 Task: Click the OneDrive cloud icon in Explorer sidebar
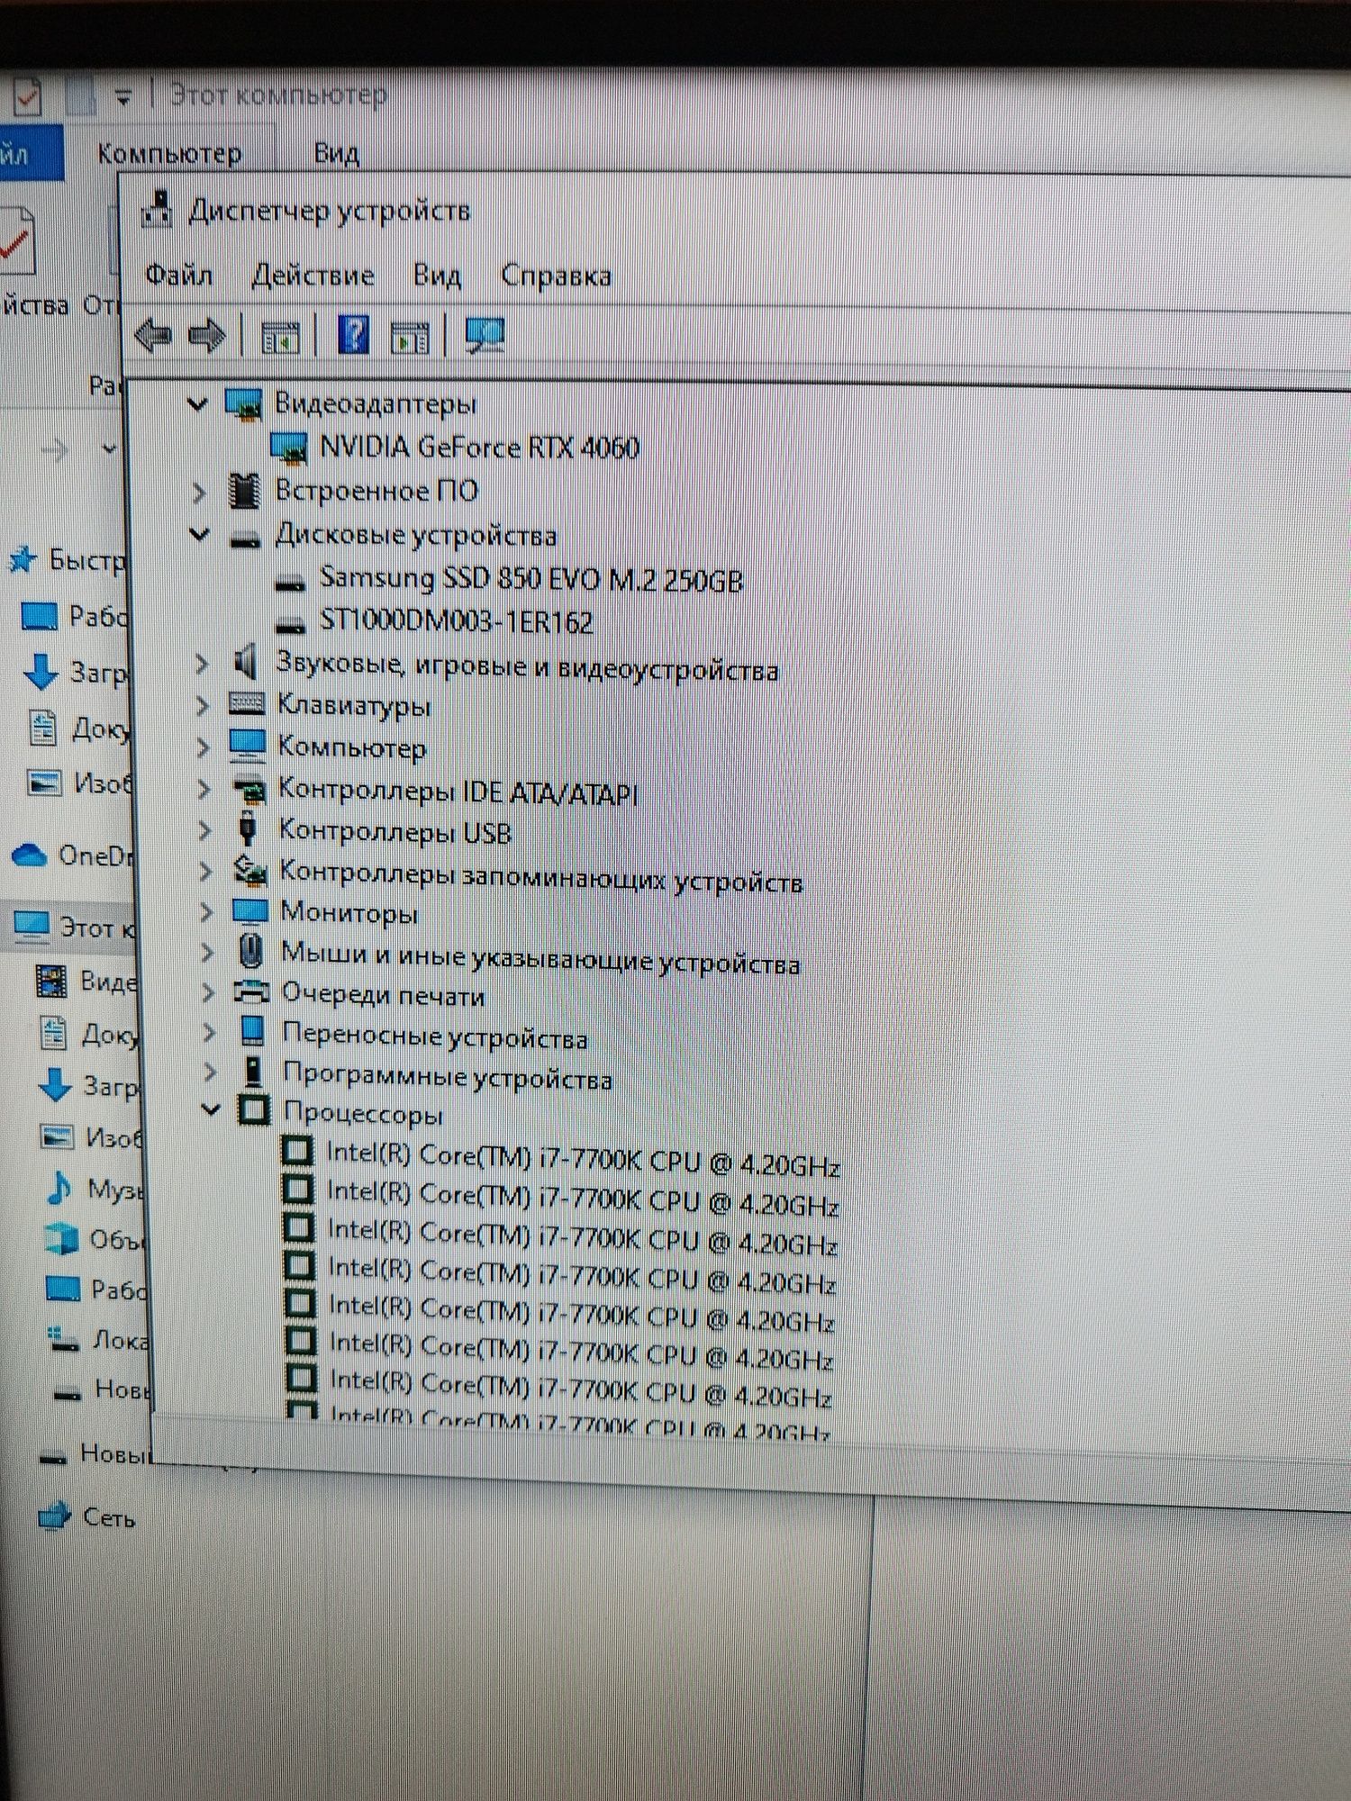[x=30, y=855]
